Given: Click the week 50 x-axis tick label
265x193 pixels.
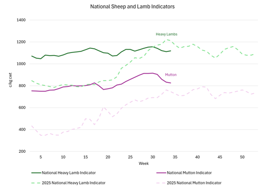Looking at the screenshot, I should [x=242, y=157].
